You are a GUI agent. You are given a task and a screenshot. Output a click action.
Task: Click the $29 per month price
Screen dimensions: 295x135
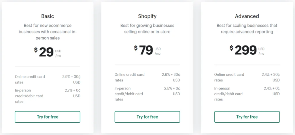tap(46, 52)
